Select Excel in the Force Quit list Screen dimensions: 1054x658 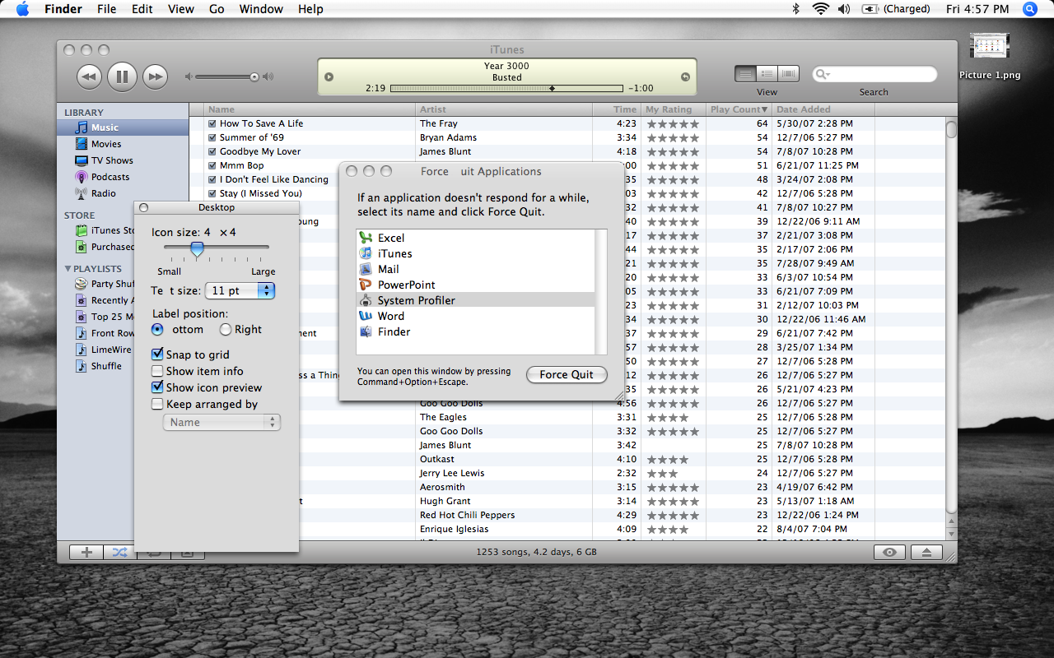(x=475, y=238)
